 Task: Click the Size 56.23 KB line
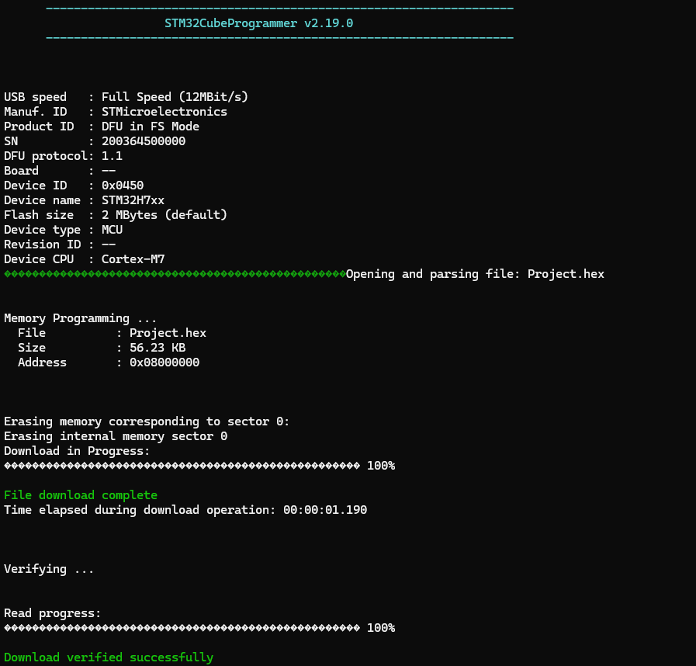(102, 348)
